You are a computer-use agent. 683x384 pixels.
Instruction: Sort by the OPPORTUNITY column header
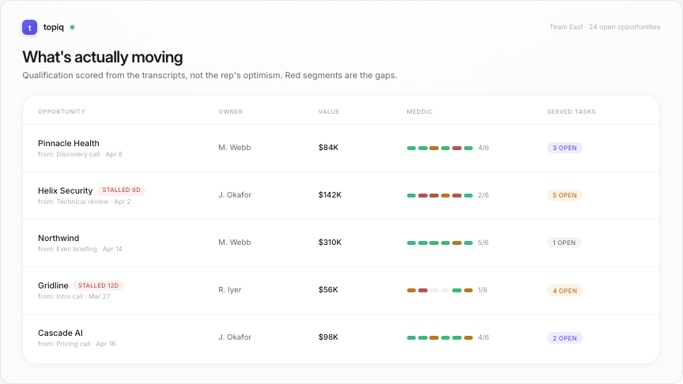62,112
